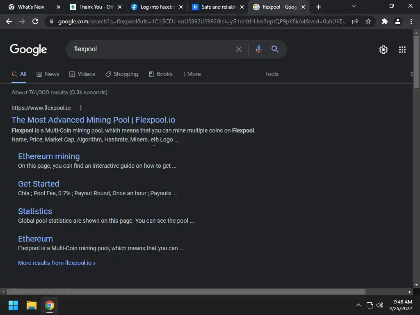Viewport: 420px width, 315px height.
Task: Start voice search with microphone
Action: click(258, 49)
